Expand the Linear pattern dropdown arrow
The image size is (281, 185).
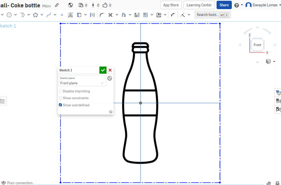(152, 15)
